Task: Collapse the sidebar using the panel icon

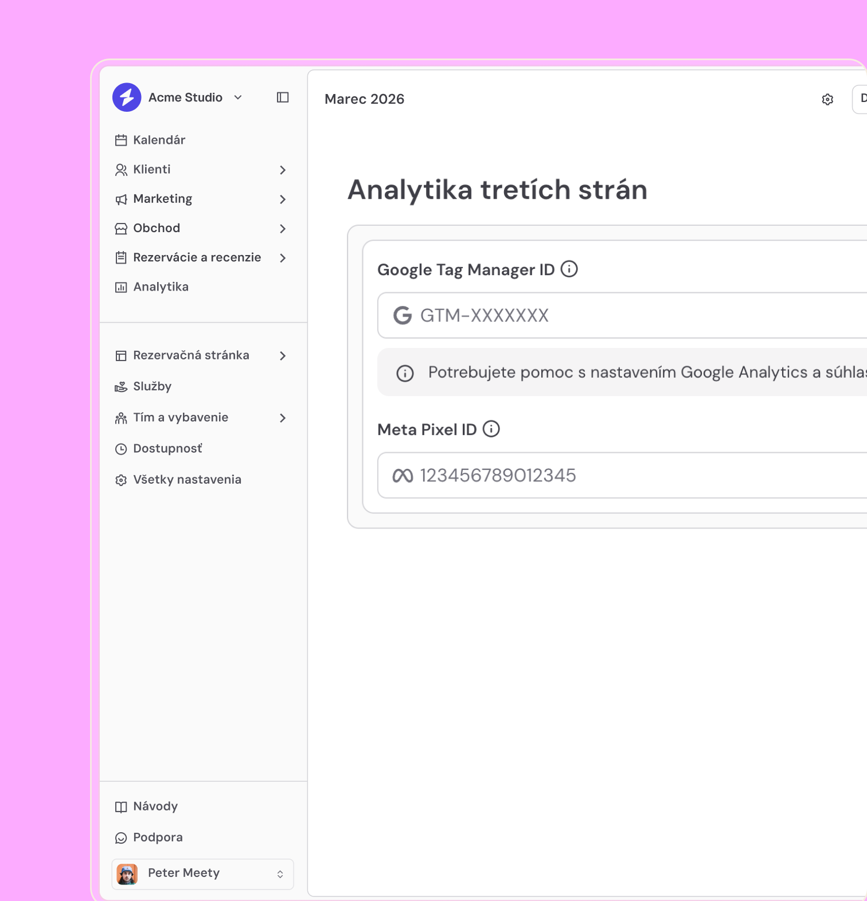Action: 283,97
